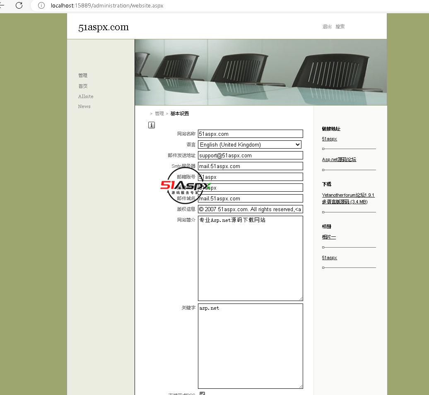Viewport: 429px width, 395px height.
Task: Click the chairs banner image
Action: click(x=261, y=72)
